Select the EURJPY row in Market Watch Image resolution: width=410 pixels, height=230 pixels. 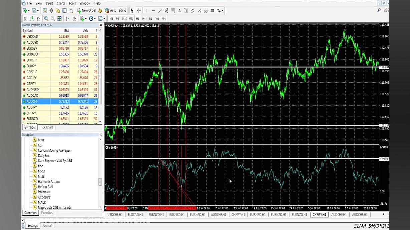(60, 66)
